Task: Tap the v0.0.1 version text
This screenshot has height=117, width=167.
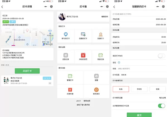Action: point(78,101)
